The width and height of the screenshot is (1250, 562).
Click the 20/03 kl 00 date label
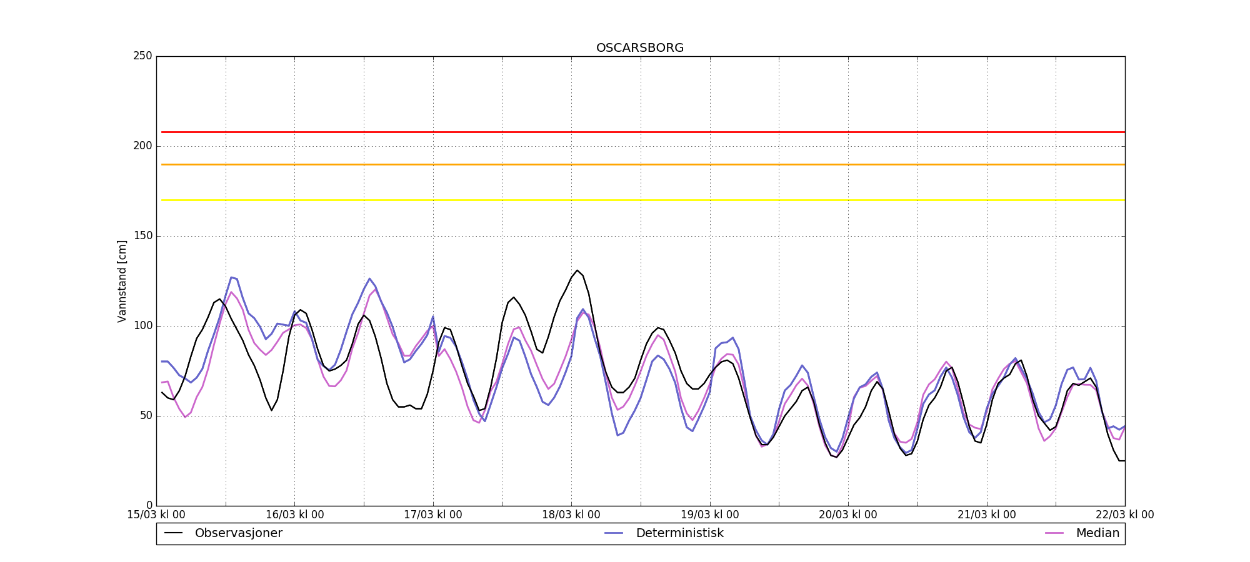pyautogui.click(x=848, y=515)
